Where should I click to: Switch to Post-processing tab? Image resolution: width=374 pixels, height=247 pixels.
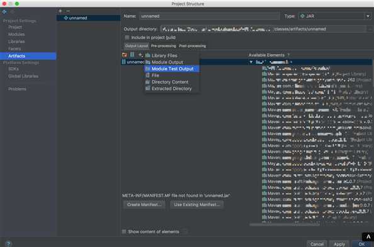point(193,46)
